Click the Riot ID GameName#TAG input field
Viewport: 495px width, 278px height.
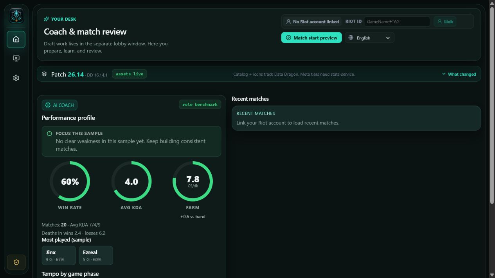pyautogui.click(x=397, y=21)
